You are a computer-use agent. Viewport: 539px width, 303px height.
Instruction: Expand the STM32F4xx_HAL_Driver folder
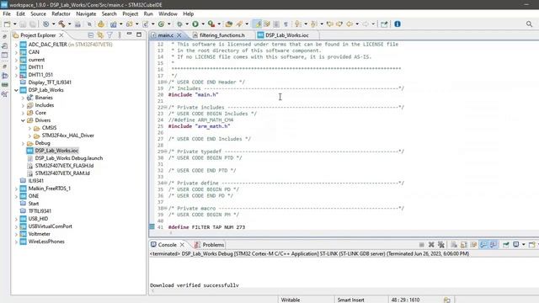29,136
